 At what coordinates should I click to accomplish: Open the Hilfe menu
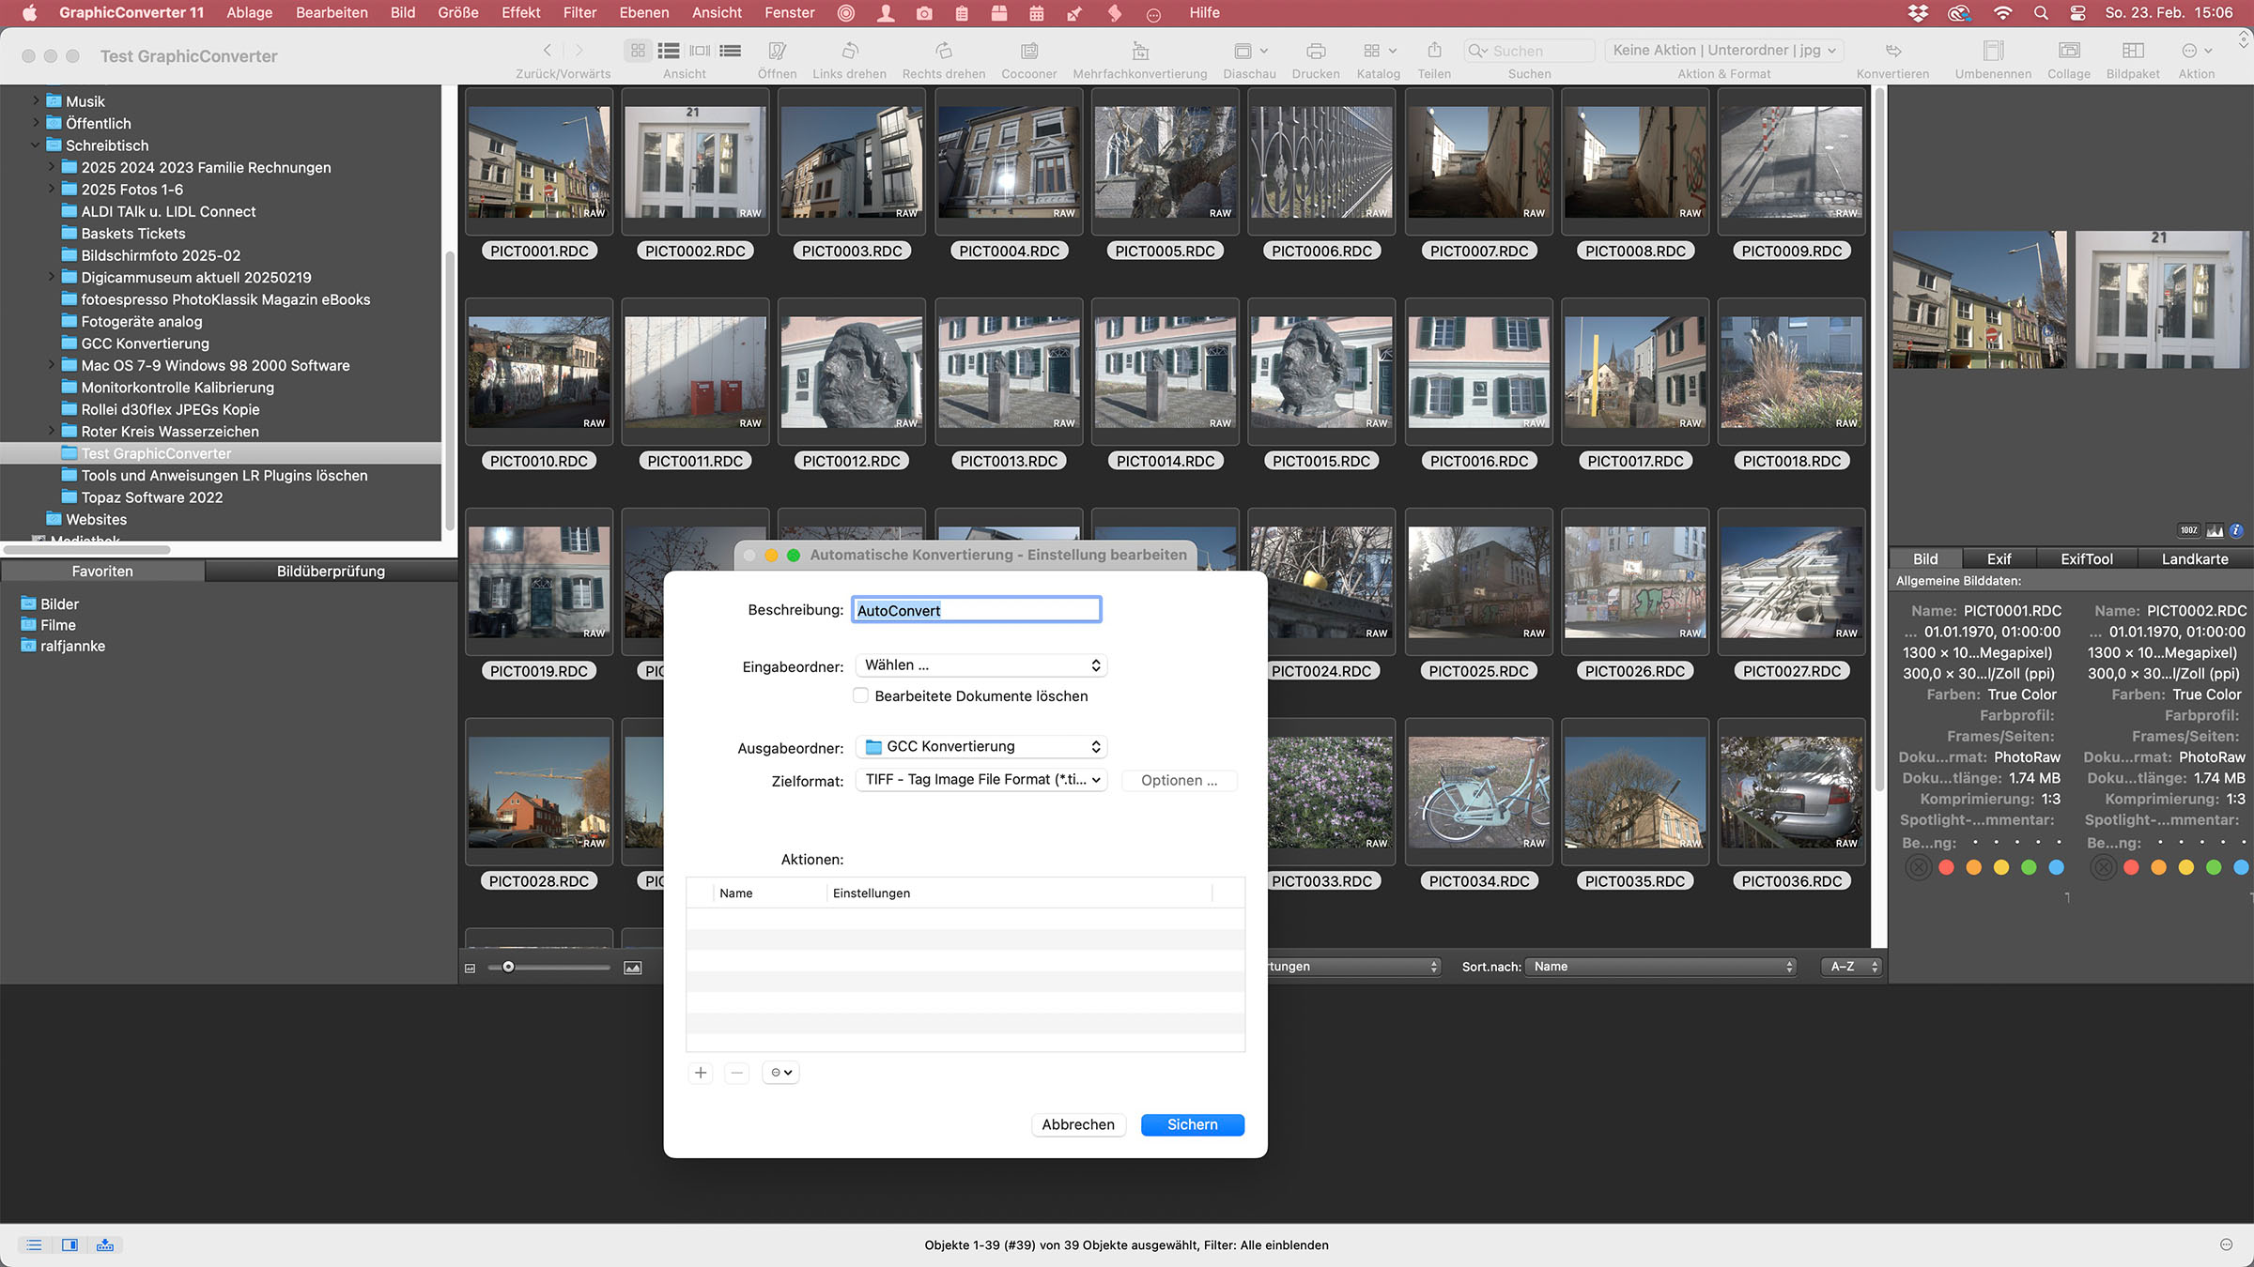[1204, 13]
